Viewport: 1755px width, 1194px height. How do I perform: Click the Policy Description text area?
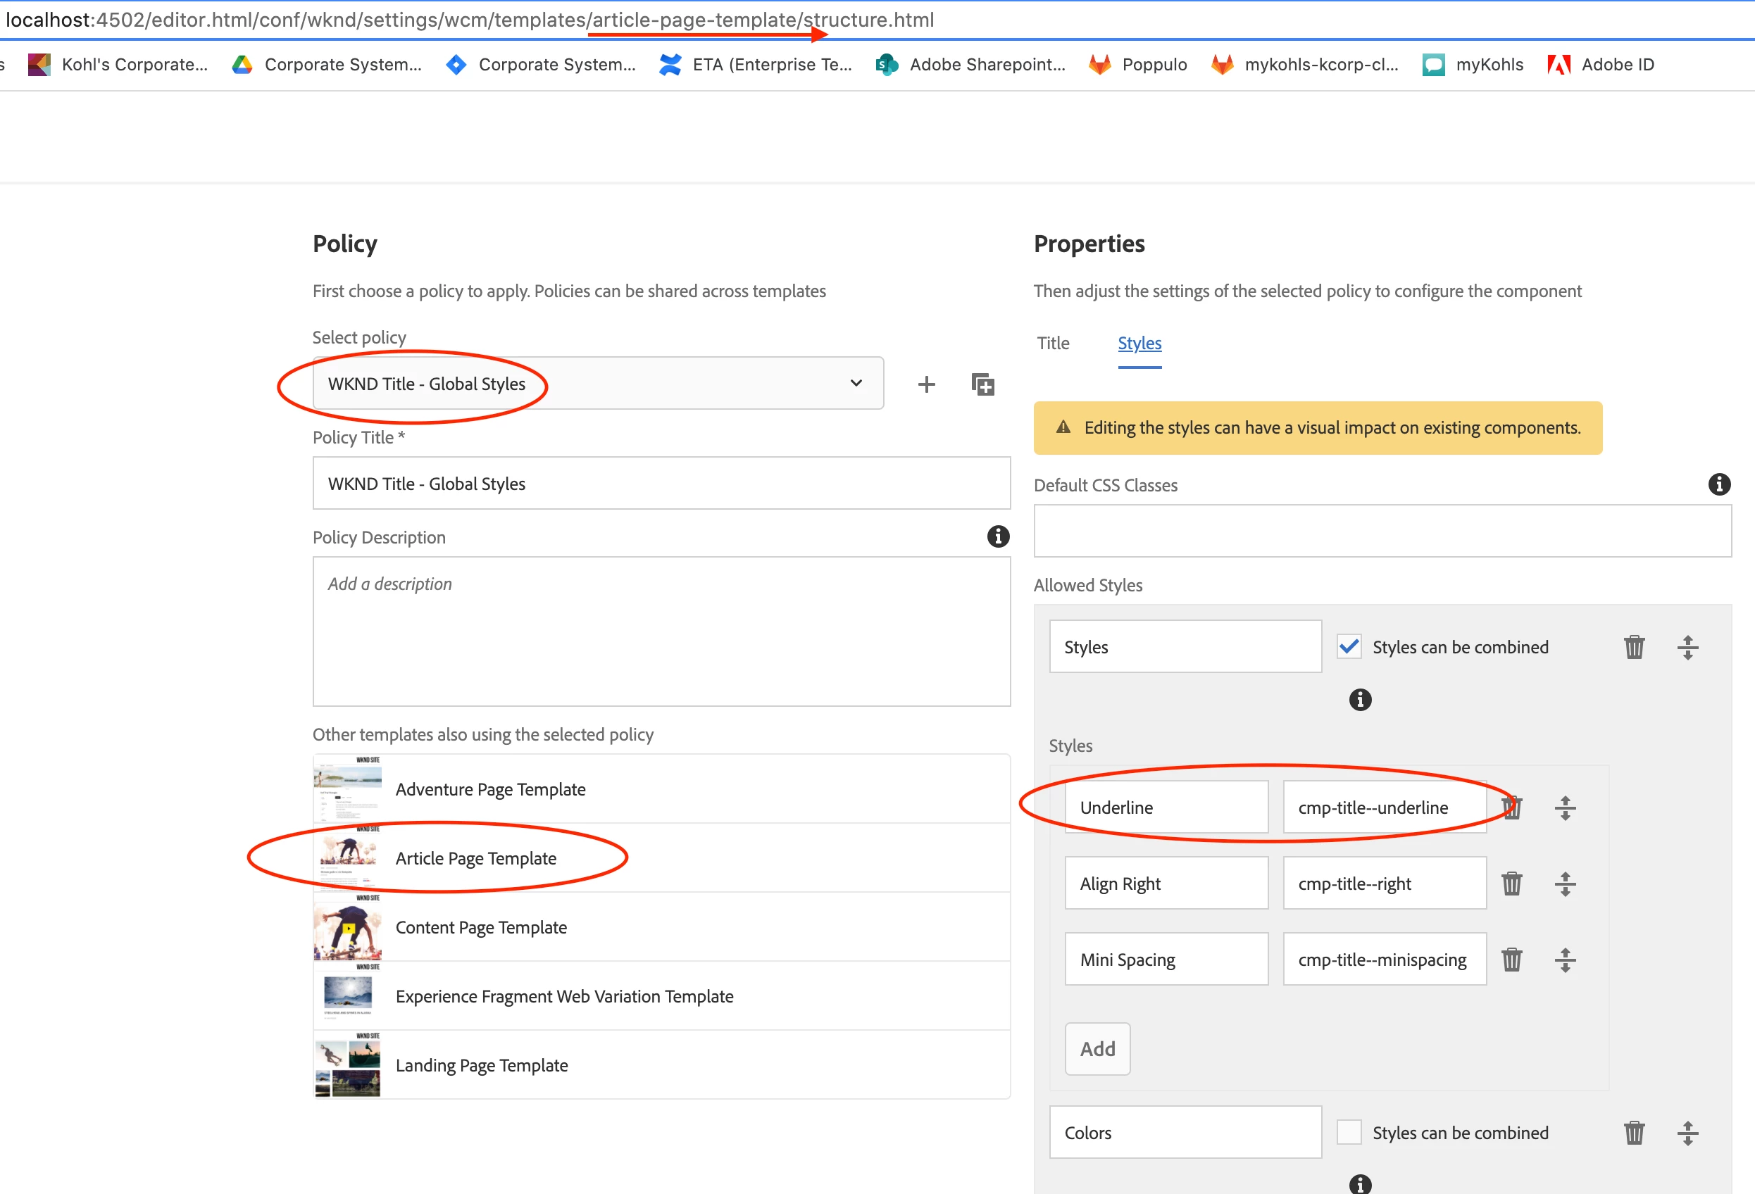tap(661, 631)
